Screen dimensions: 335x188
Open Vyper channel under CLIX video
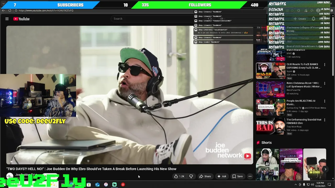point(289,71)
